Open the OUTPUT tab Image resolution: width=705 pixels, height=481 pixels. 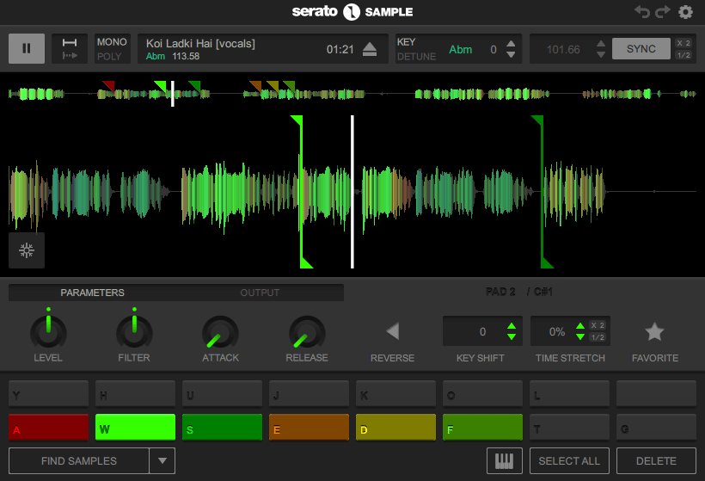(x=260, y=293)
